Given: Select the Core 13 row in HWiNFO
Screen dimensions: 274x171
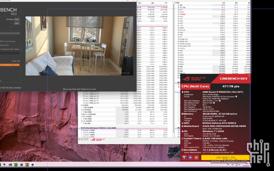Looking at the screenshot, I should tap(124, 99).
